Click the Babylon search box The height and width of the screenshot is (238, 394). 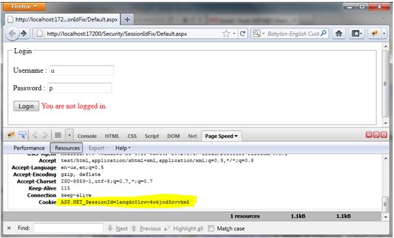(293, 34)
